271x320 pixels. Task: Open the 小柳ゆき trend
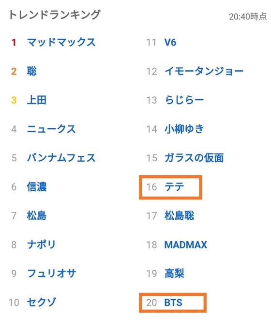point(184,129)
